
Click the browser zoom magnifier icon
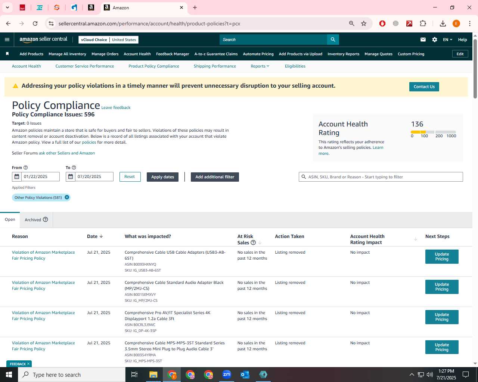351,24
